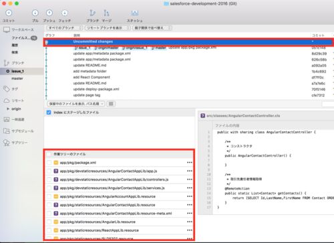Select the Uncommitted changes row
Image resolution: width=334 pixels, height=243 pixels.
[188, 42]
